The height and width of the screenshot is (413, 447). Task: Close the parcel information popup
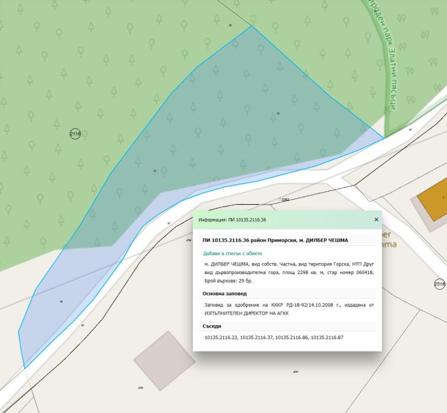(x=376, y=219)
